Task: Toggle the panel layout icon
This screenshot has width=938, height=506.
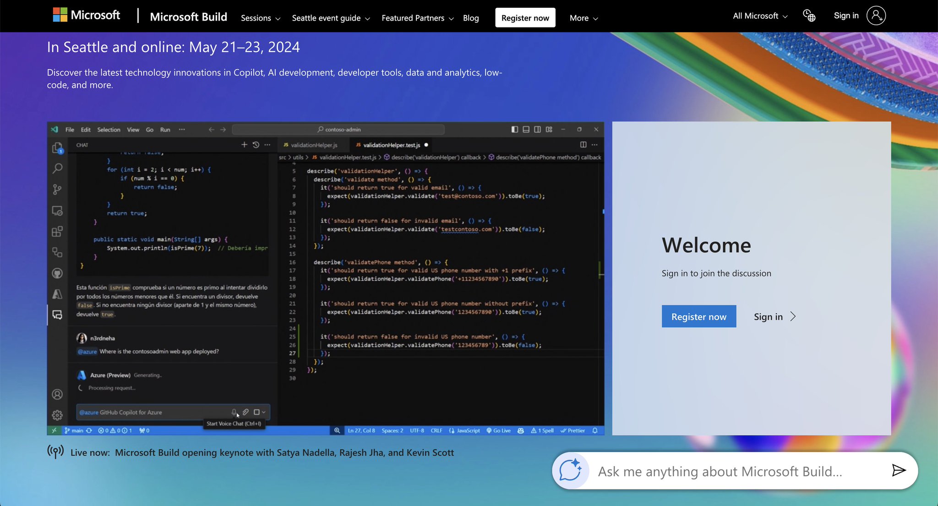Action: [526, 130]
